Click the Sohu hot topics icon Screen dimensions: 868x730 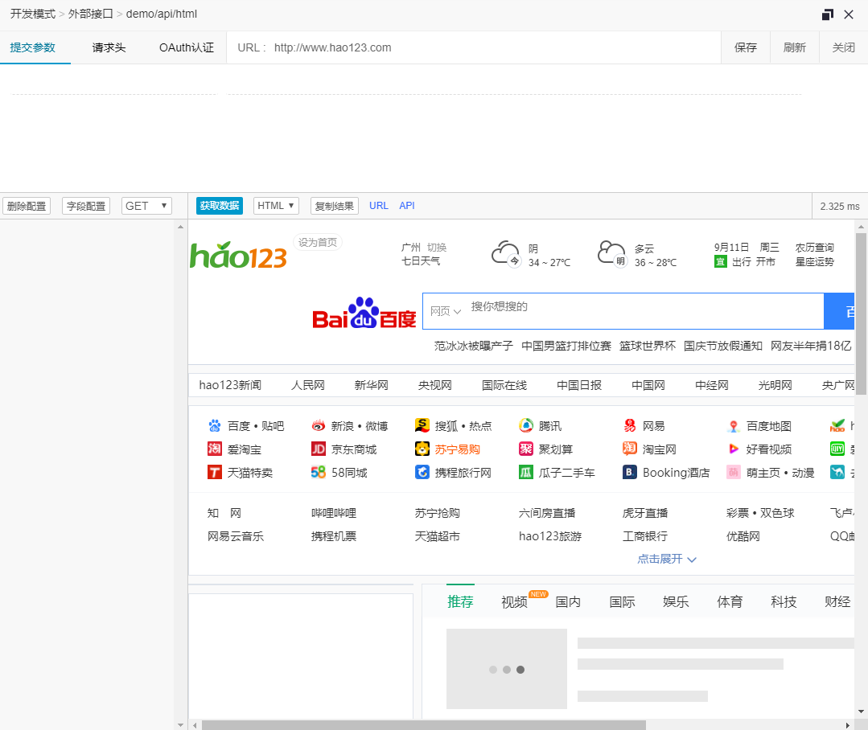[422, 425]
